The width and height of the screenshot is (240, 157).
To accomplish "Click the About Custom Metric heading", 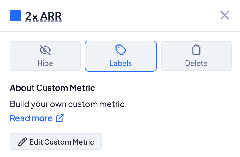I will click(x=52, y=88).
